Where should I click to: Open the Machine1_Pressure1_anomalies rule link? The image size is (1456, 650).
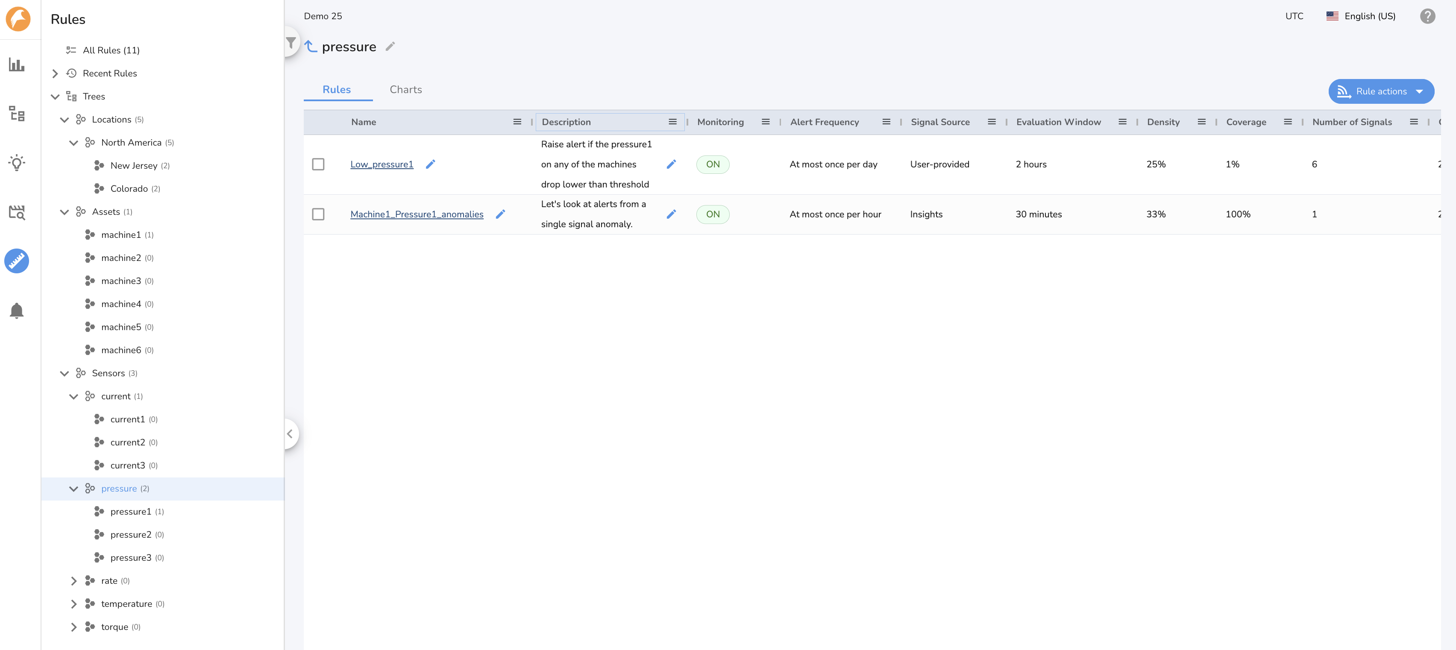(417, 214)
